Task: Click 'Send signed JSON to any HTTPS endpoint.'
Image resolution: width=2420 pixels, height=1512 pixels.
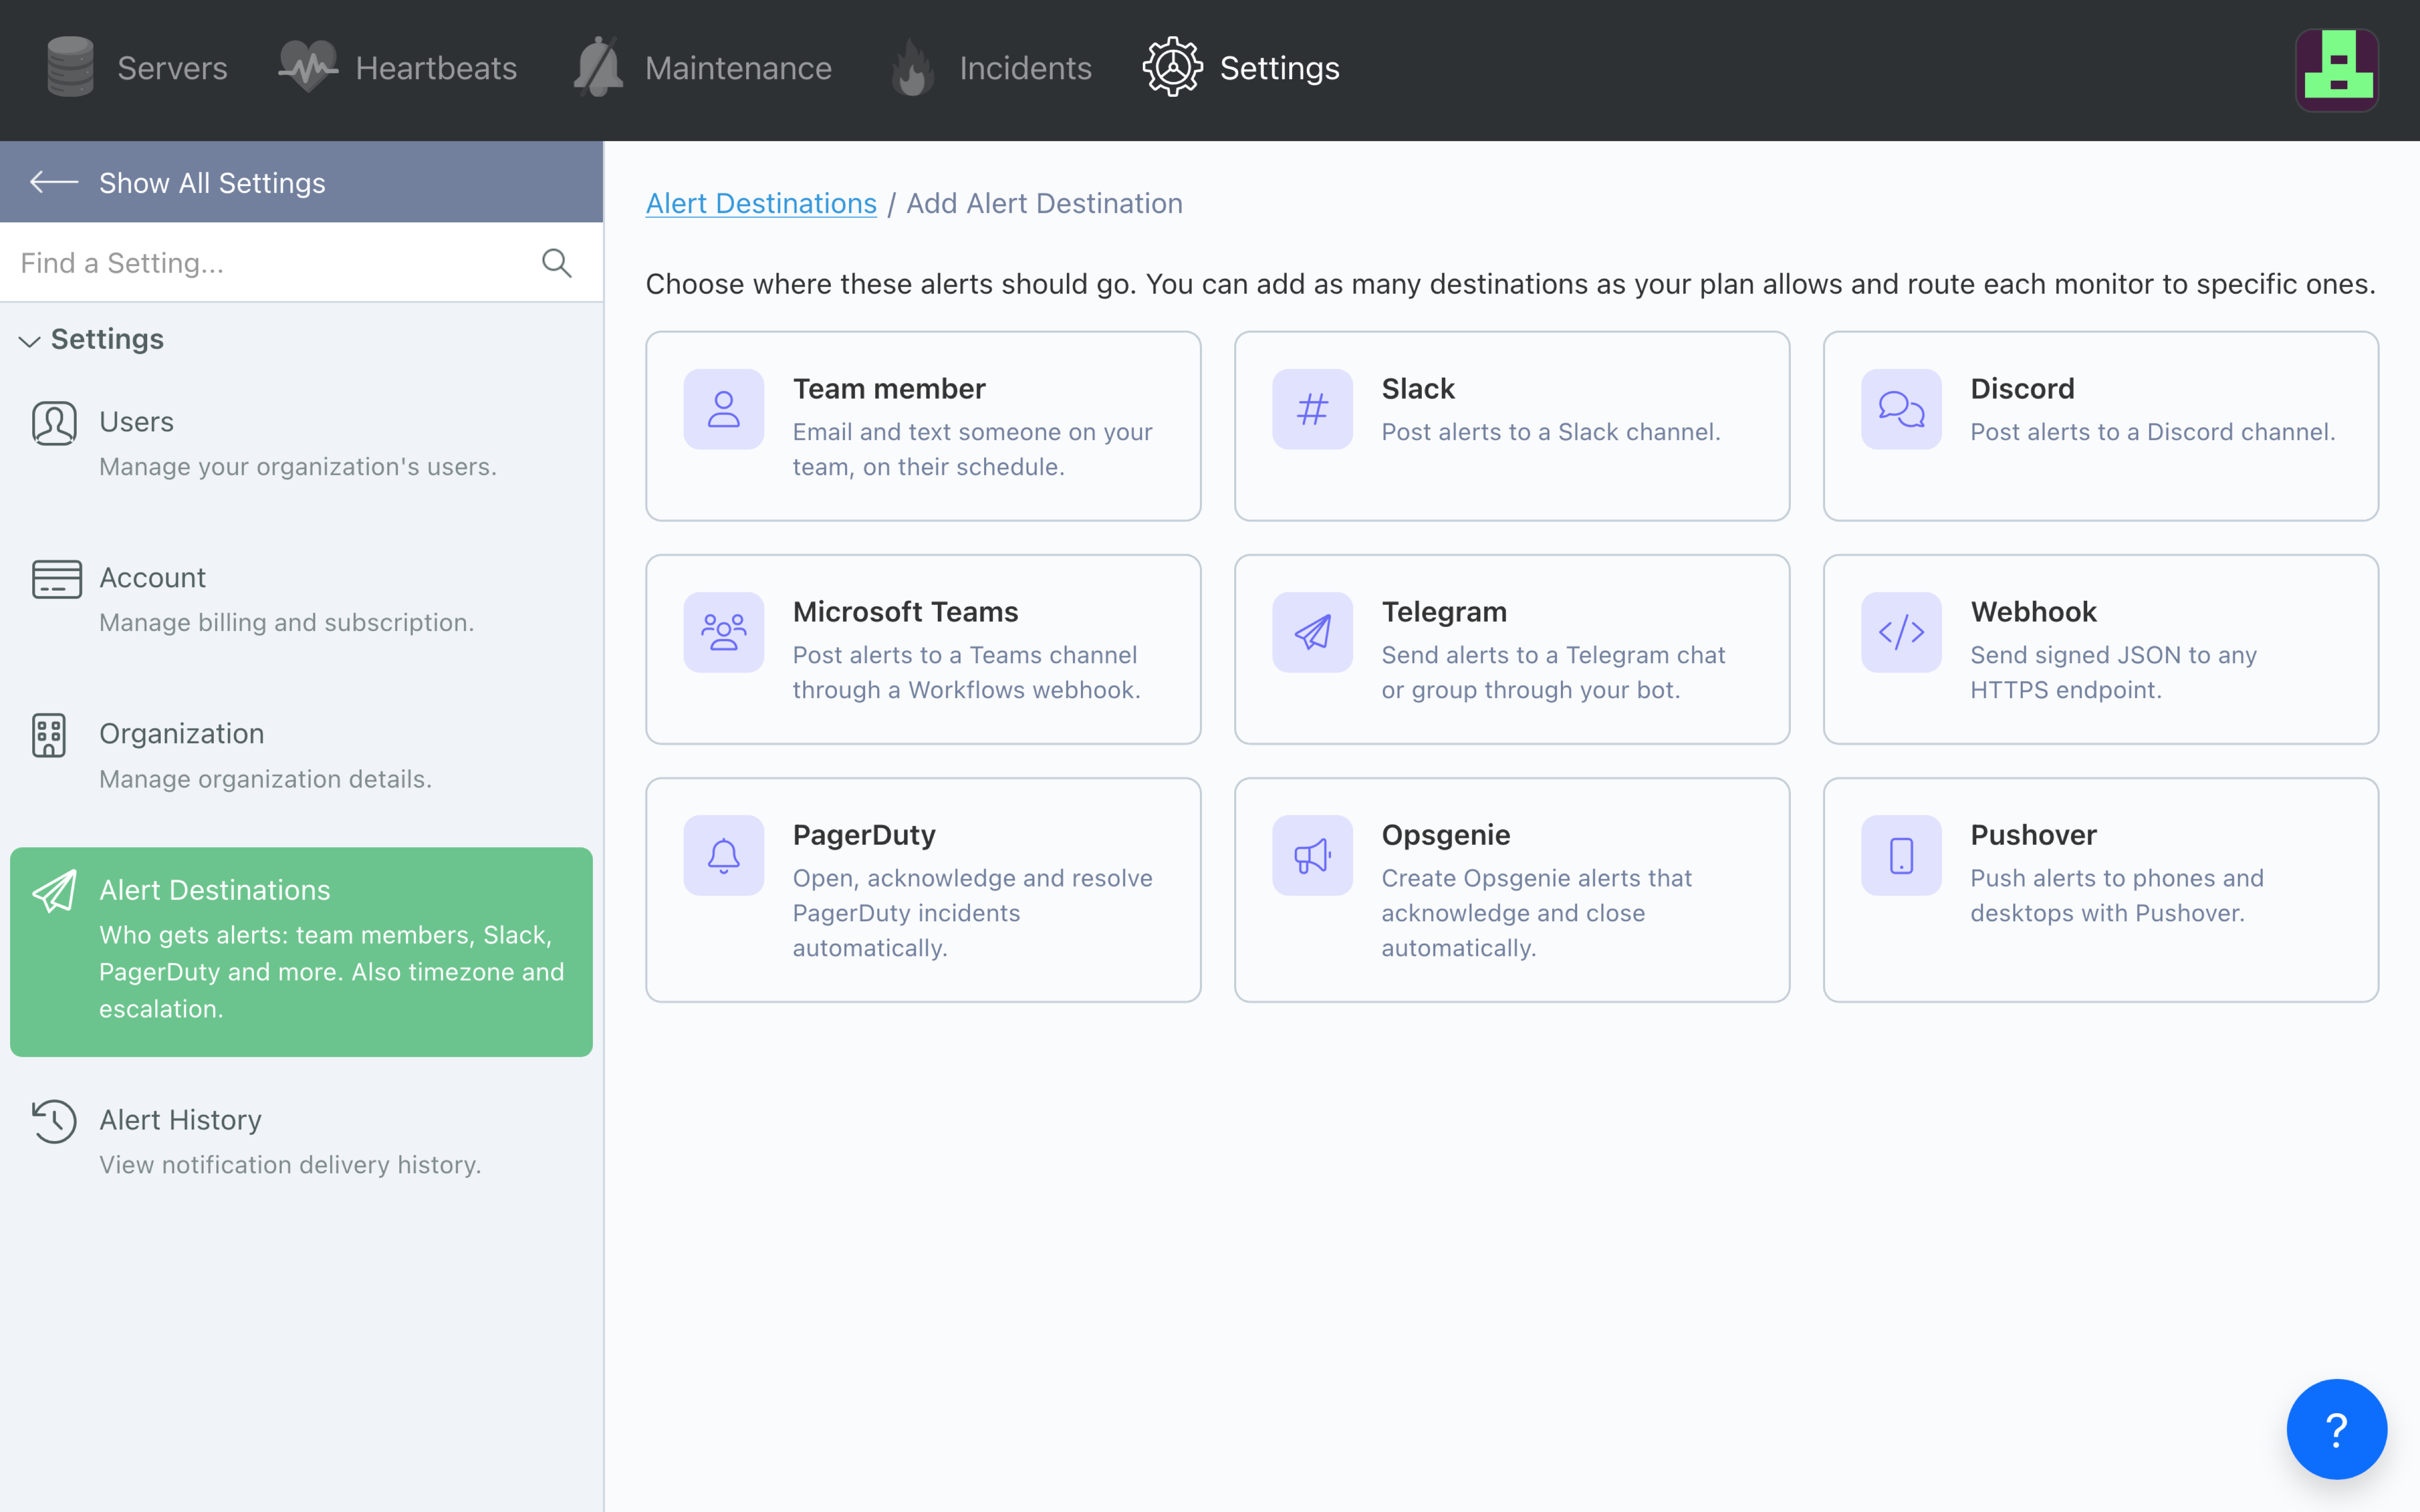Action: pos(2113,672)
